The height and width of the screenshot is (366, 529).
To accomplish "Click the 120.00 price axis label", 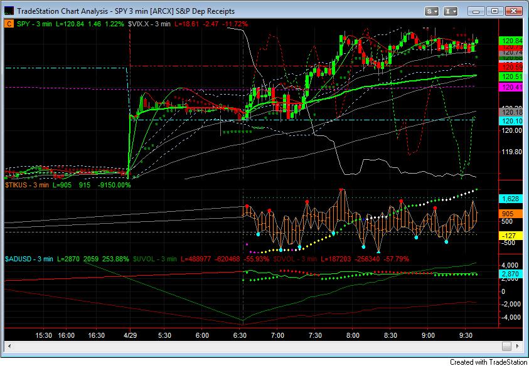I will [511, 130].
